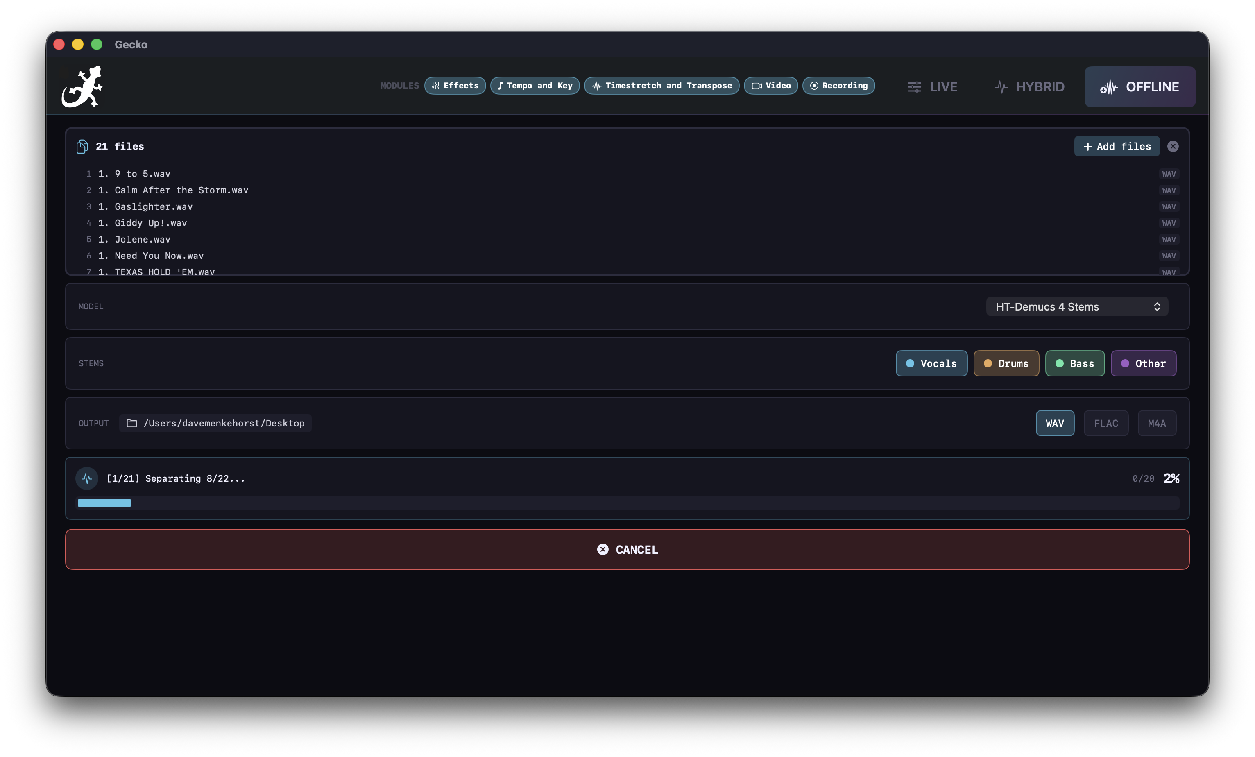Screen dimensions: 1255x757
Task: Open the Recording module
Action: click(838, 86)
